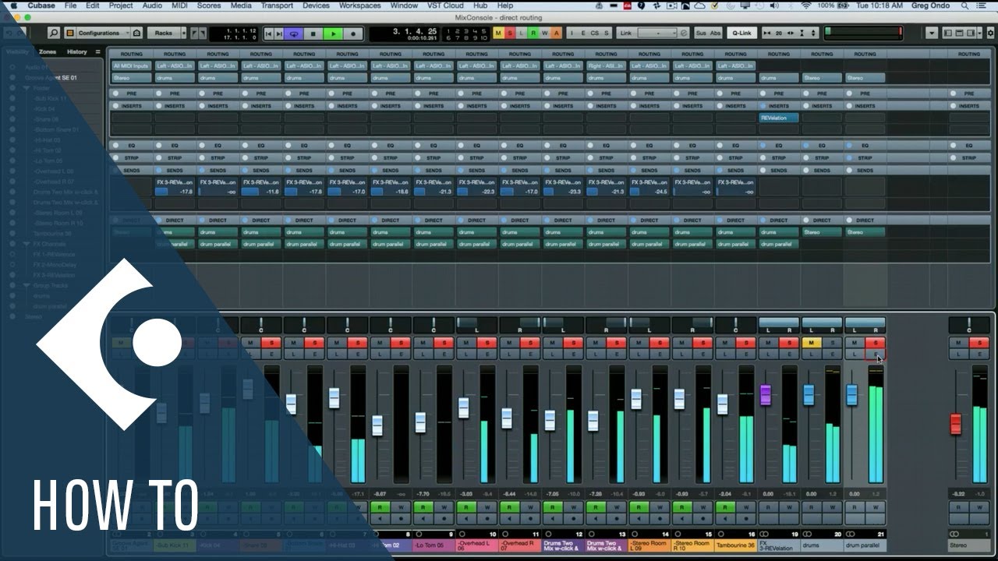
Task: Toggle Solo on the Stereo output channel
Action: [979, 343]
